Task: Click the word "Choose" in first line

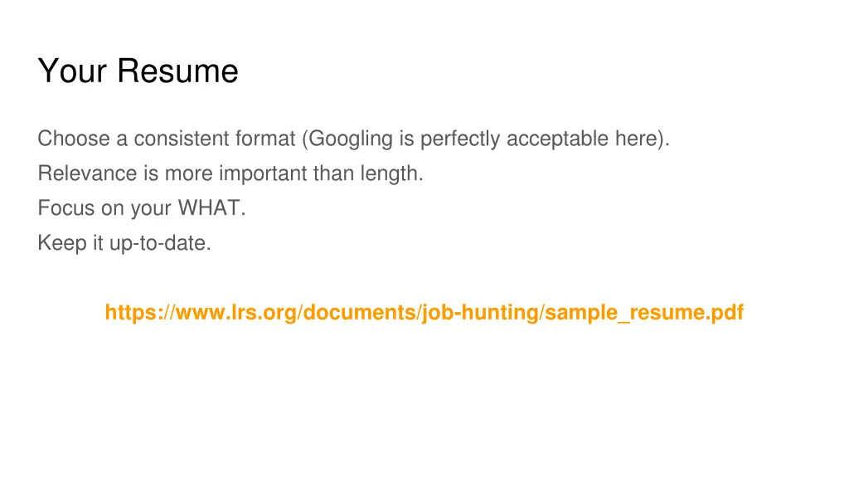Action: tap(73, 139)
